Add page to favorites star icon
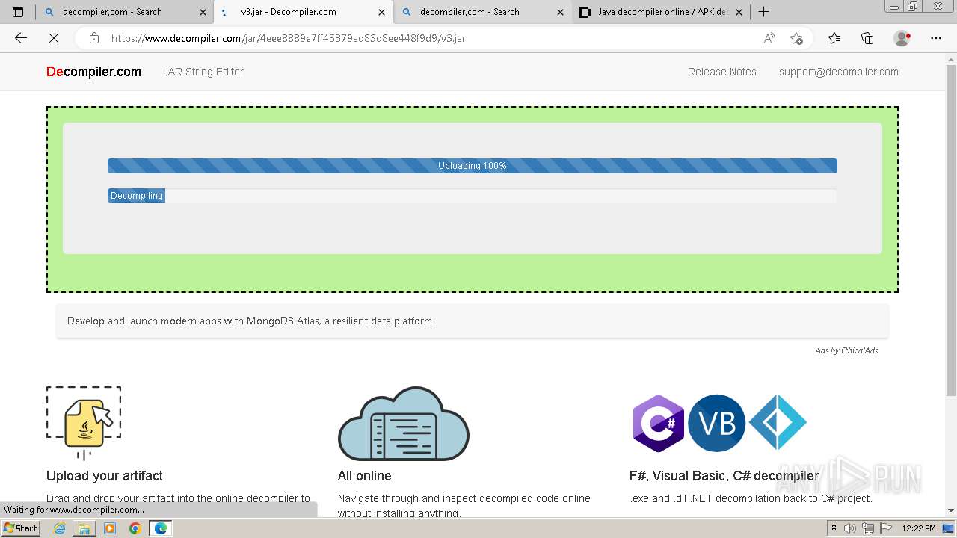 click(796, 38)
